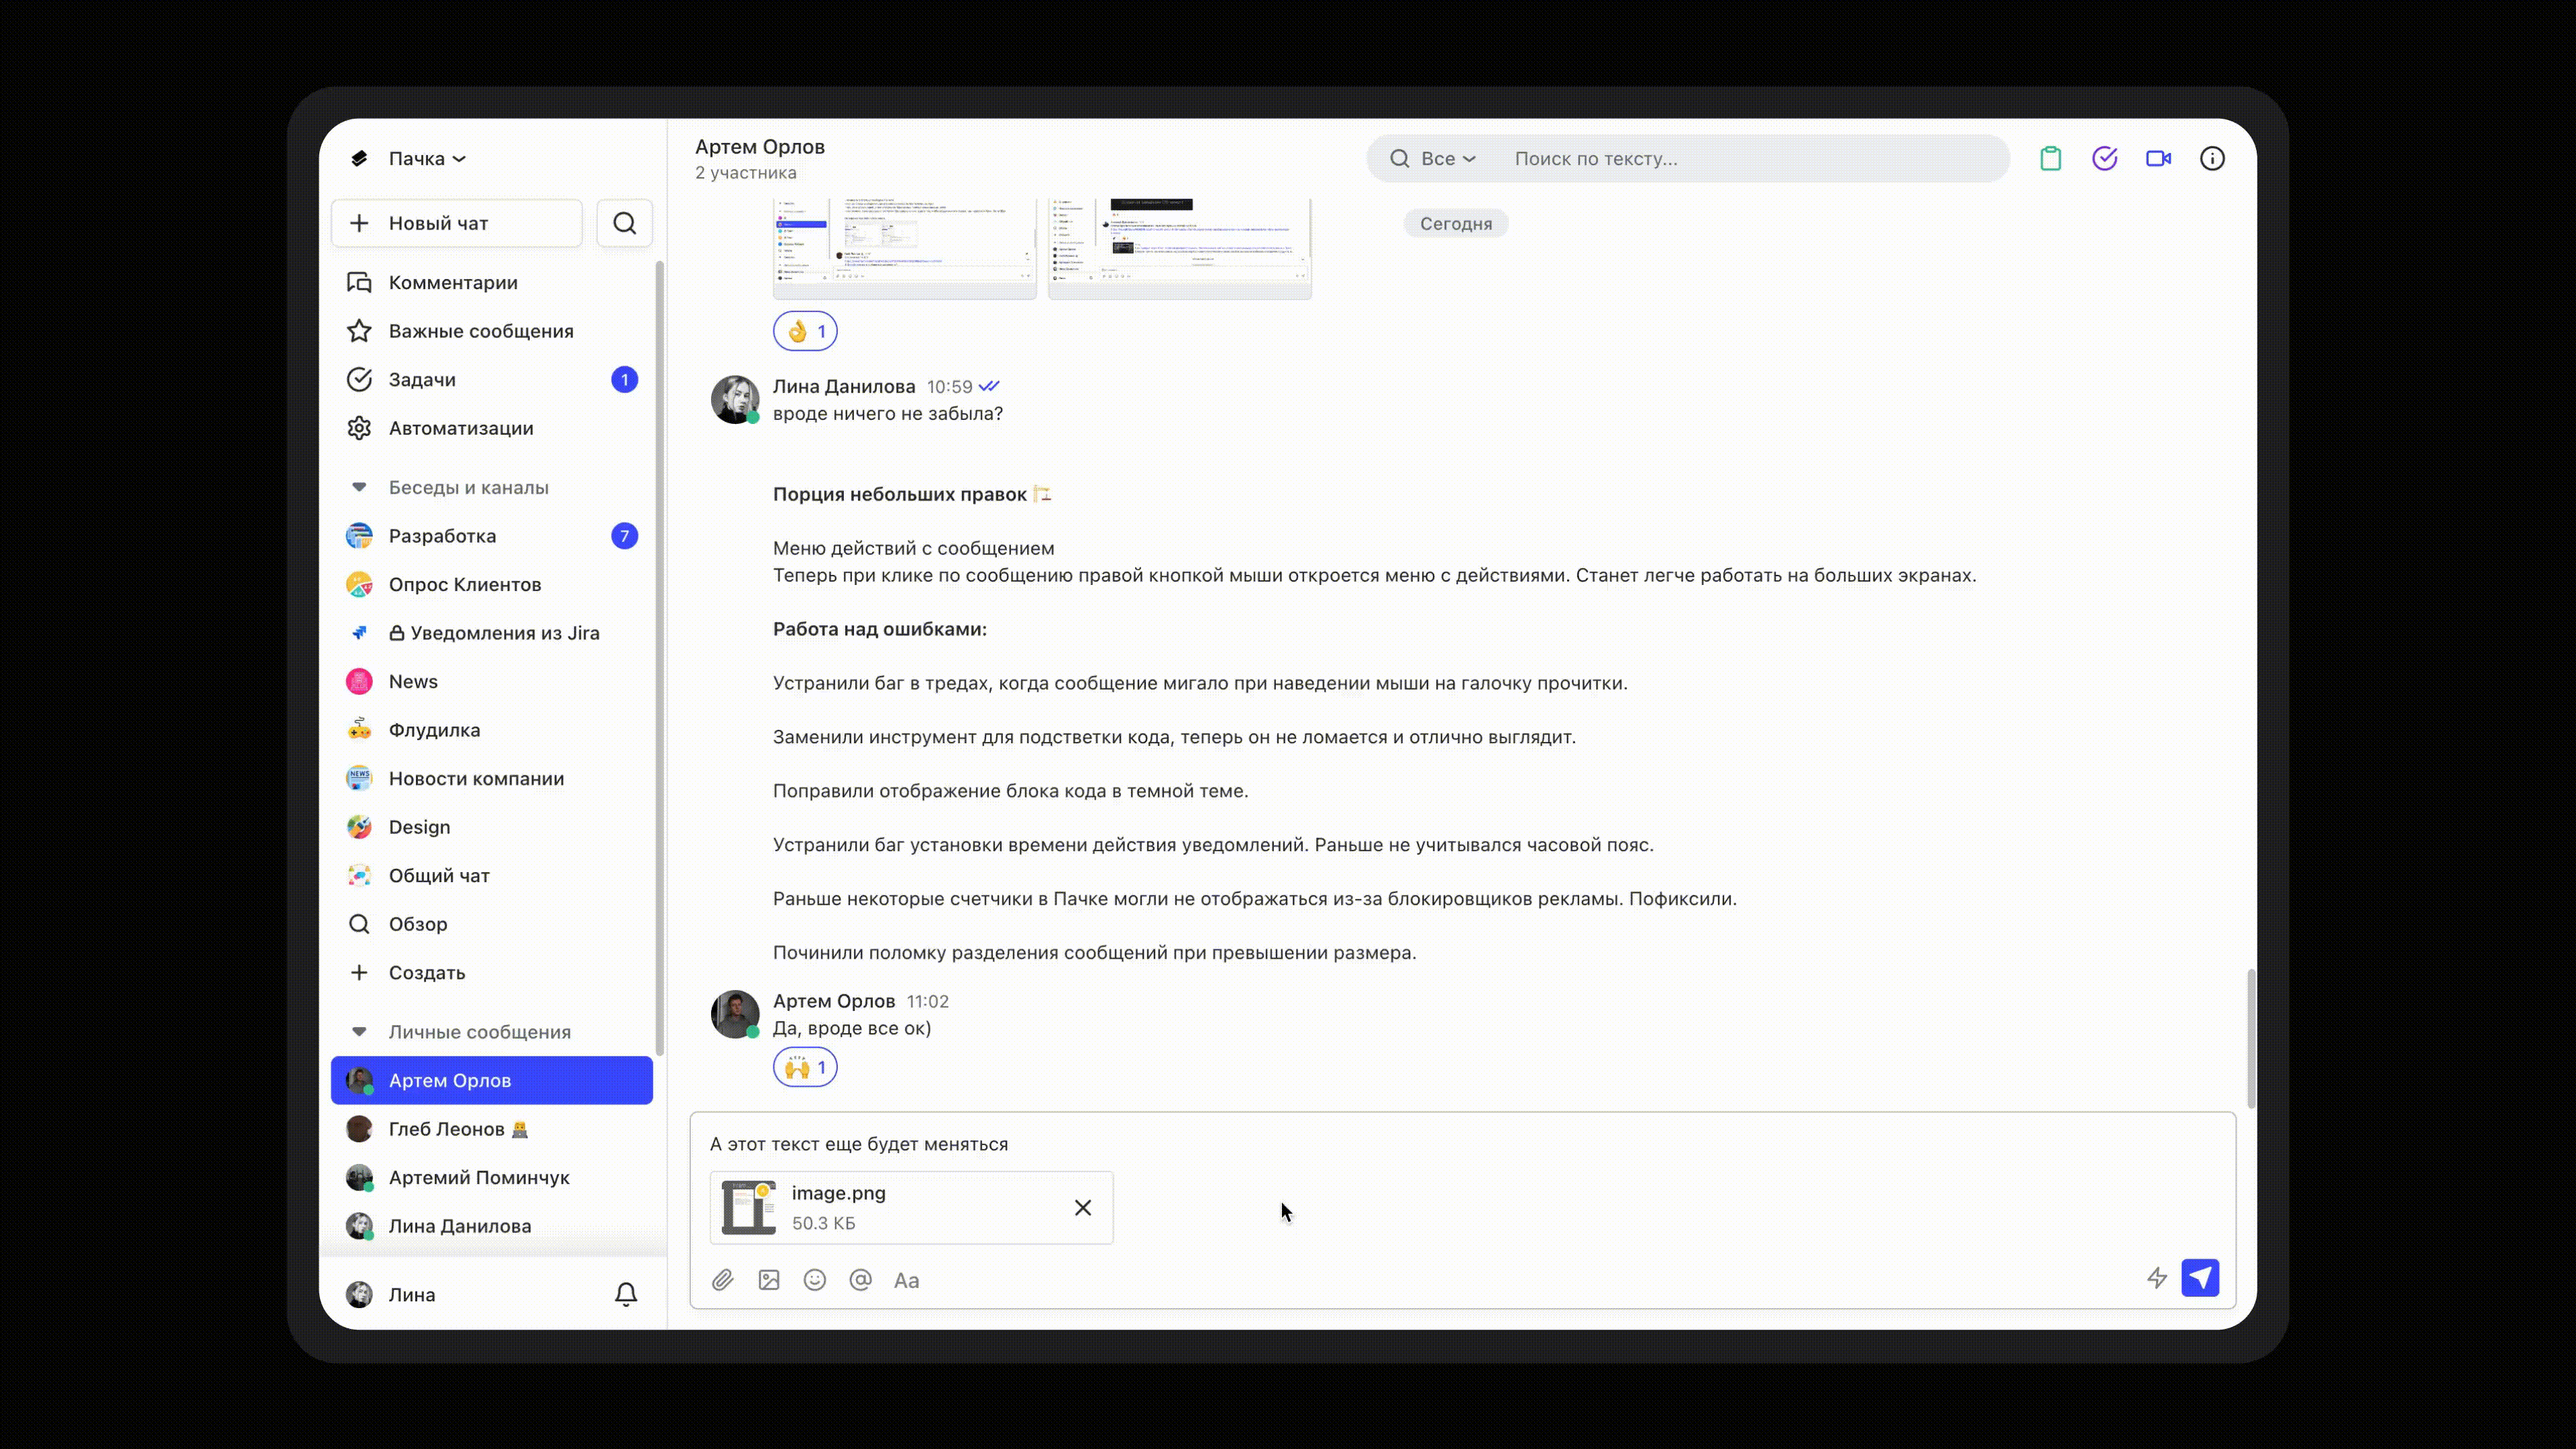Toggle the raised hands reaction
Image resolution: width=2576 pixels, height=1449 pixels.
[805, 1067]
